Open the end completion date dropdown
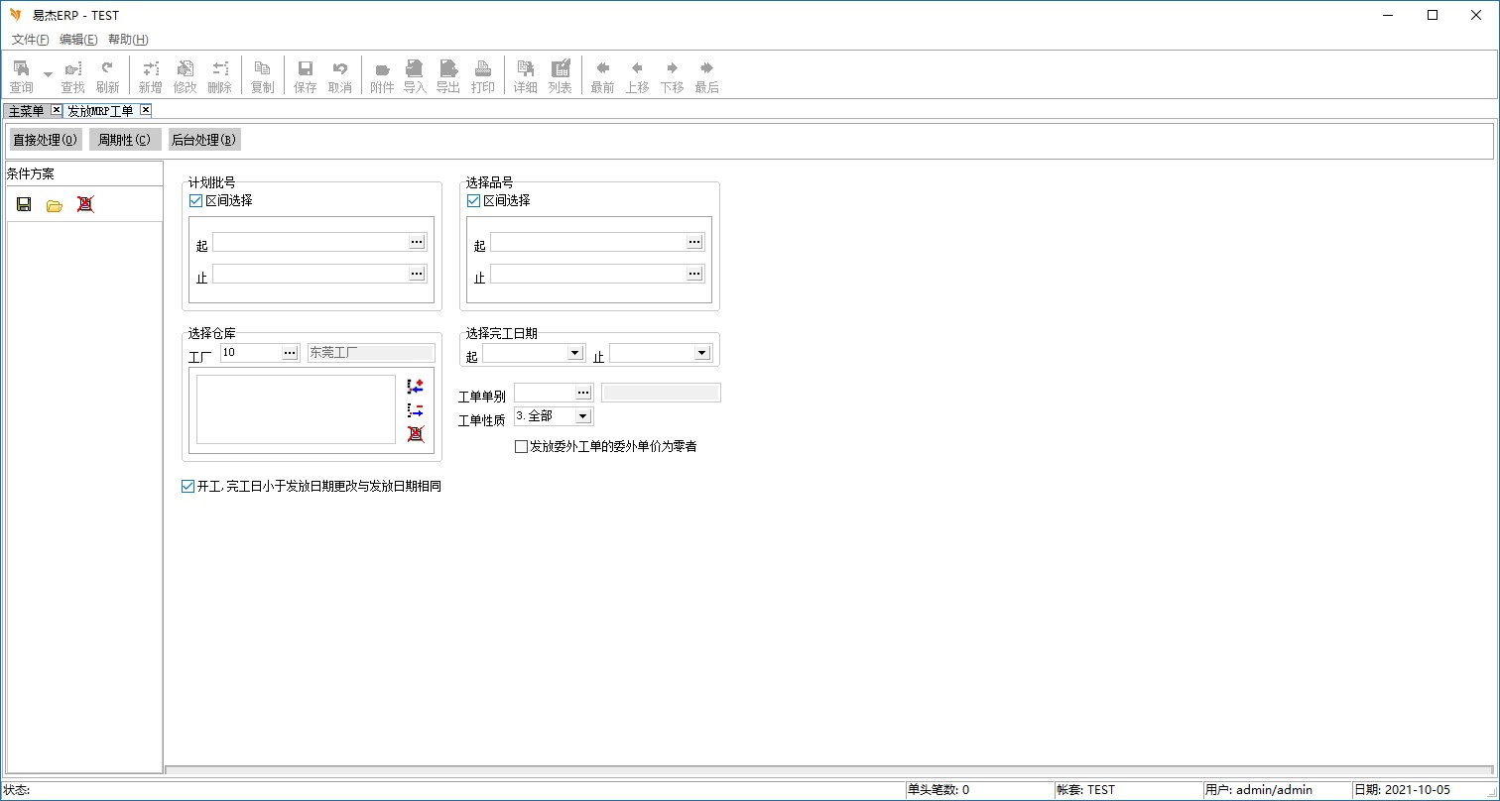This screenshot has width=1500, height=801. click(701, 353)
